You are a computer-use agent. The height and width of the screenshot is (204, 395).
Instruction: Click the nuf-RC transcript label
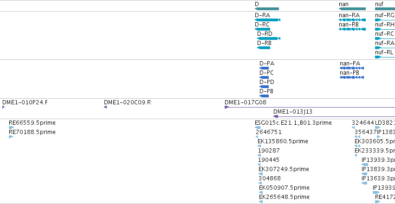(x=384, y=34)
